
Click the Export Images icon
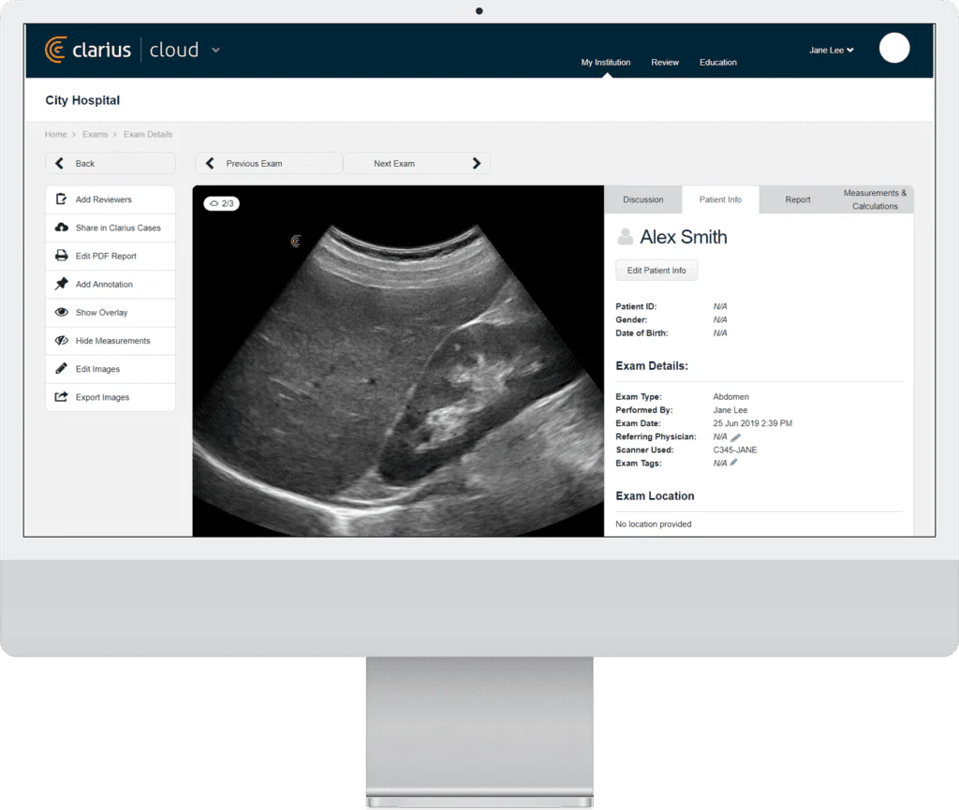pos(62,397)
